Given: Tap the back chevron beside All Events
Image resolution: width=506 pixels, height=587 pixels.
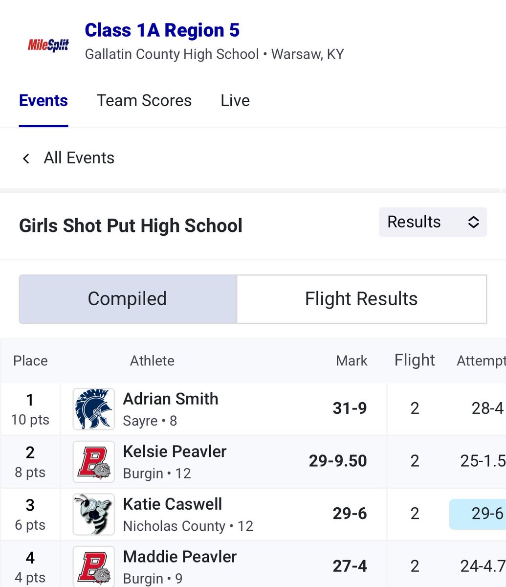Looking at the screenshot, I should [x=26, y=158].
